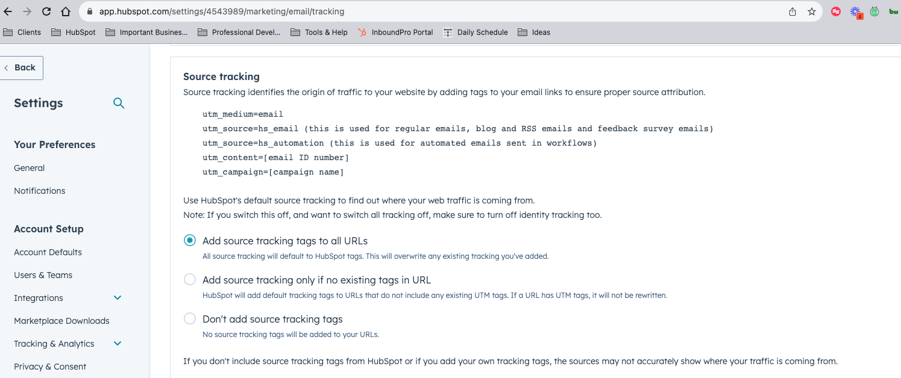Image resolution: width=901 pixels, height=378 pixels.
Task: Open the green robot browser extension icon
Action: click(x=874, y=11)
